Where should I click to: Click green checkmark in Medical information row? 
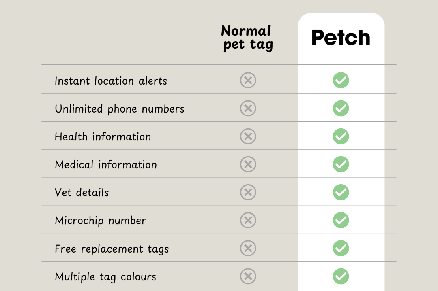tap(341, 164)
